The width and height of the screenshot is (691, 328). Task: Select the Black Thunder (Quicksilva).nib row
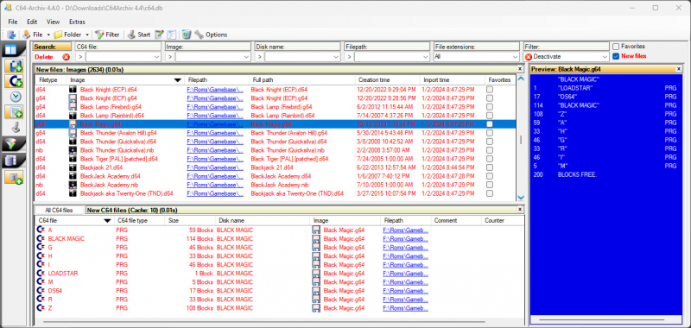tap(275, 150)
